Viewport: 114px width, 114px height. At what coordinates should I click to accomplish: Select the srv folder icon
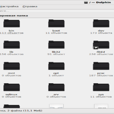56,87
